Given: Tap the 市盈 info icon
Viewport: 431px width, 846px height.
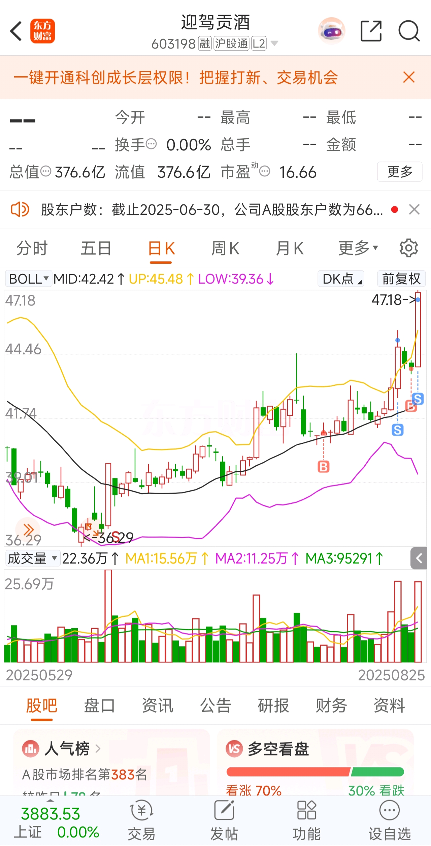Looking at the screenshot, I should 265,171.
